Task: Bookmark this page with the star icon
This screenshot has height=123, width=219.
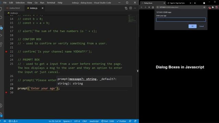Action: (x=204, y=7)
